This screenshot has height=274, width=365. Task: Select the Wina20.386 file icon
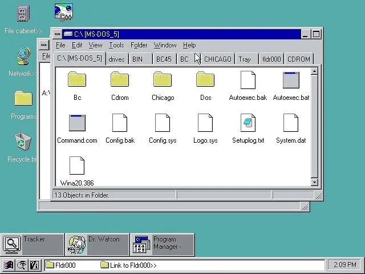[77, 166]
